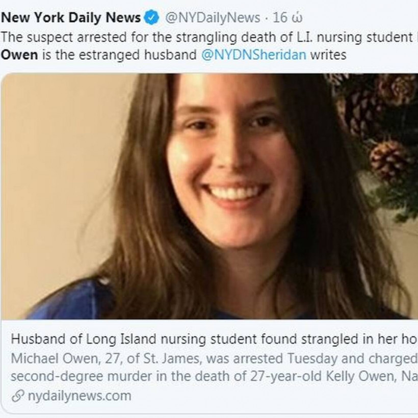
Task: Click the link chain icon beside nydailynews.com
Action: (18, 396)
